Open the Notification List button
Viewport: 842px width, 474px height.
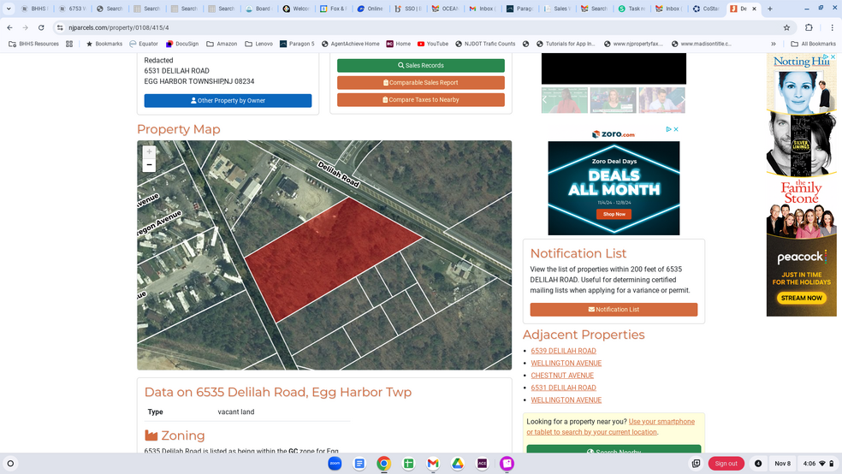pos(614,309)
